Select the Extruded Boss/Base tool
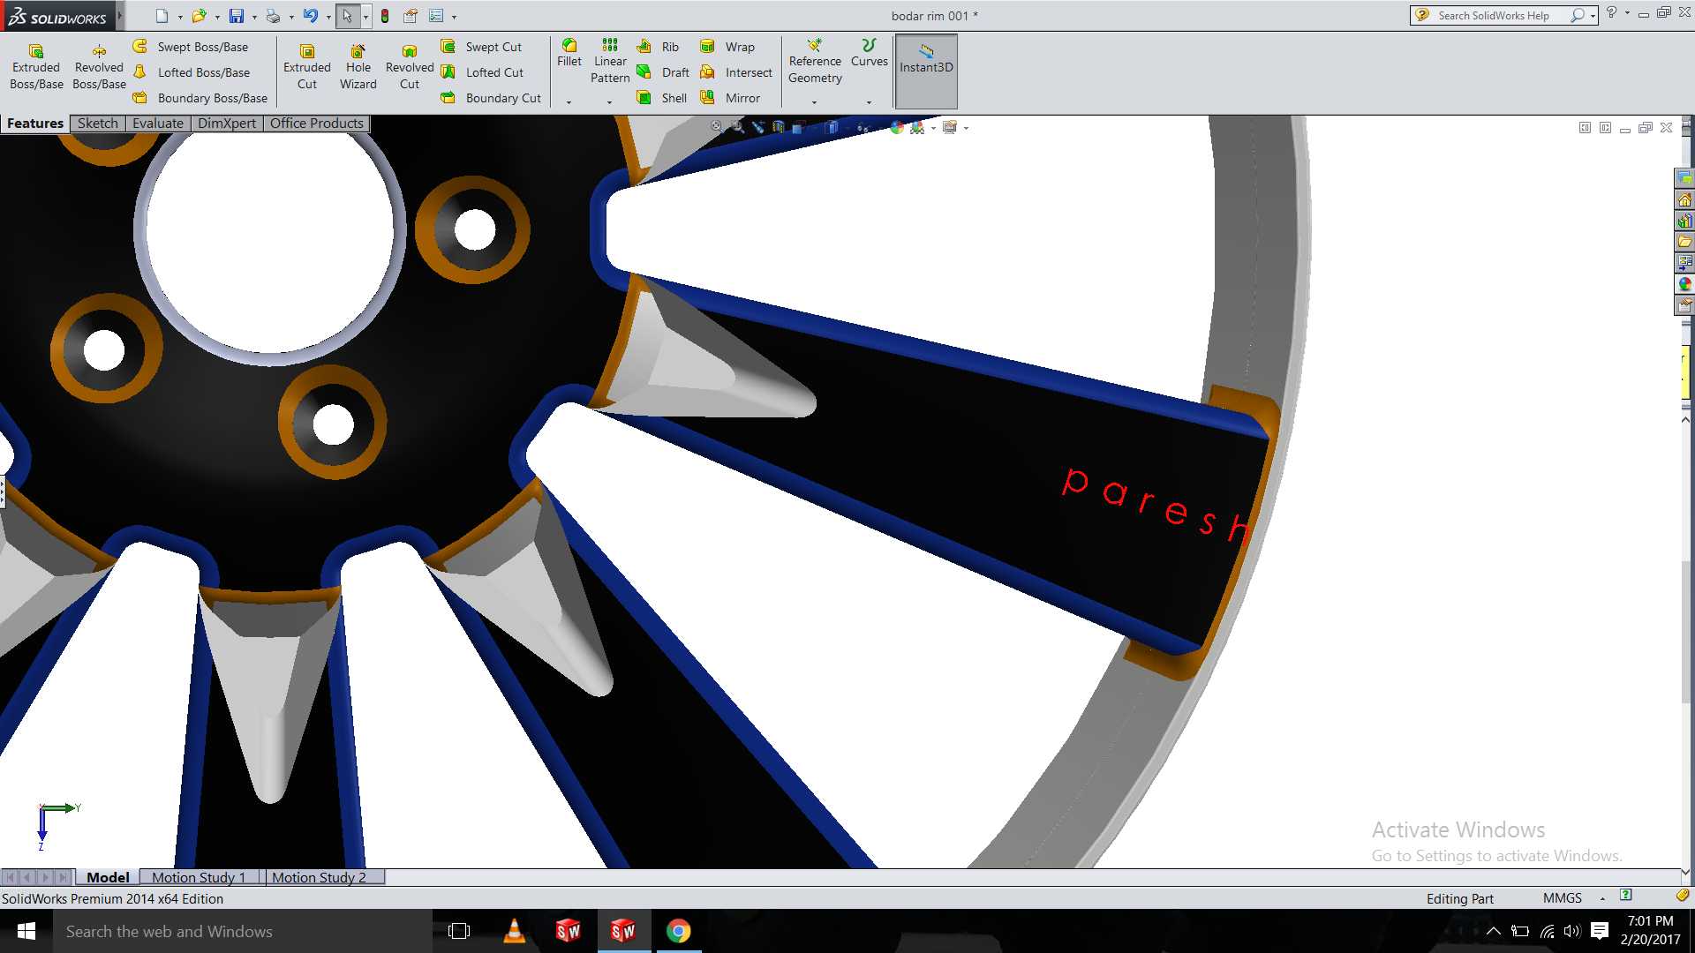 [x=36, y=67]
